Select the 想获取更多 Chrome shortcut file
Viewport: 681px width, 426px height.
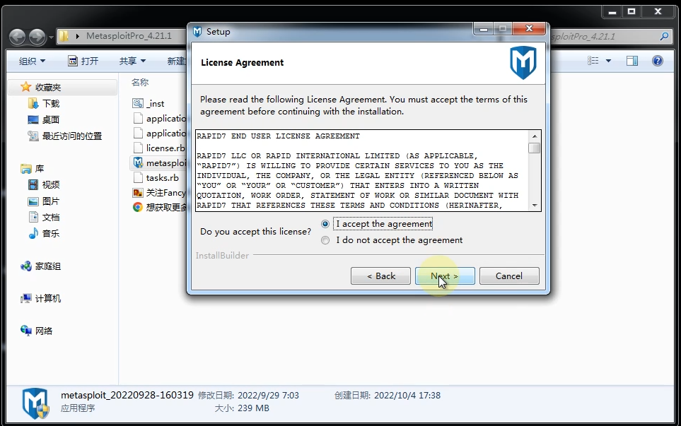167,208
